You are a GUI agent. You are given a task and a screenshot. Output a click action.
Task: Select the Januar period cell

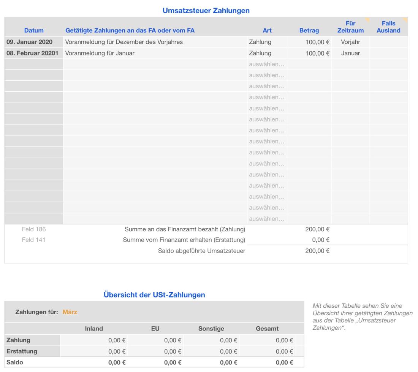350,53
